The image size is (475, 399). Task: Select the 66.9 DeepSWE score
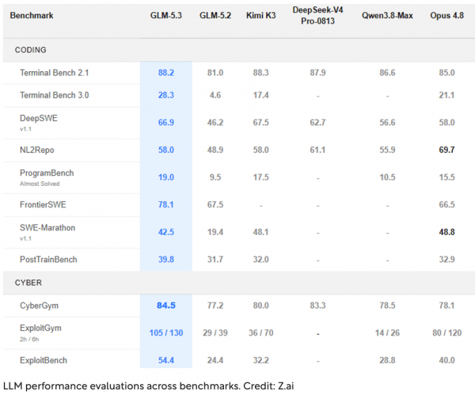(x=166, y=123)
